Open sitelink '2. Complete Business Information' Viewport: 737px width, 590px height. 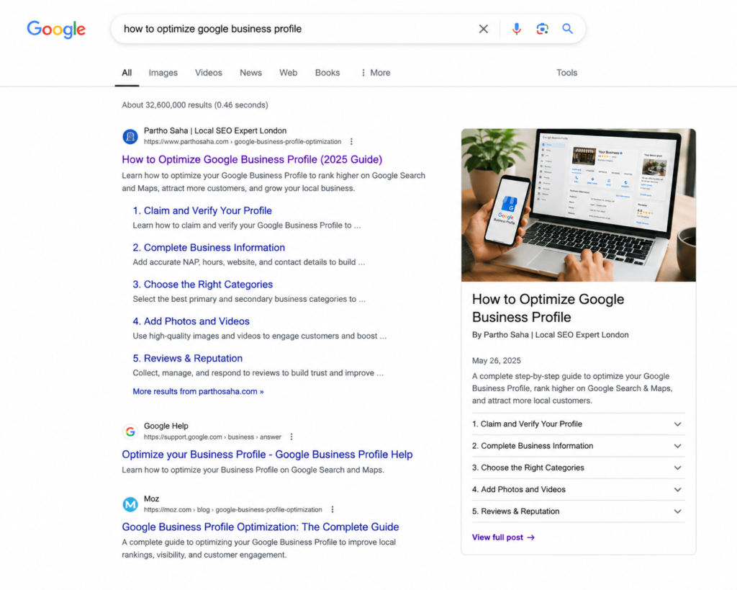coord(209,248)
